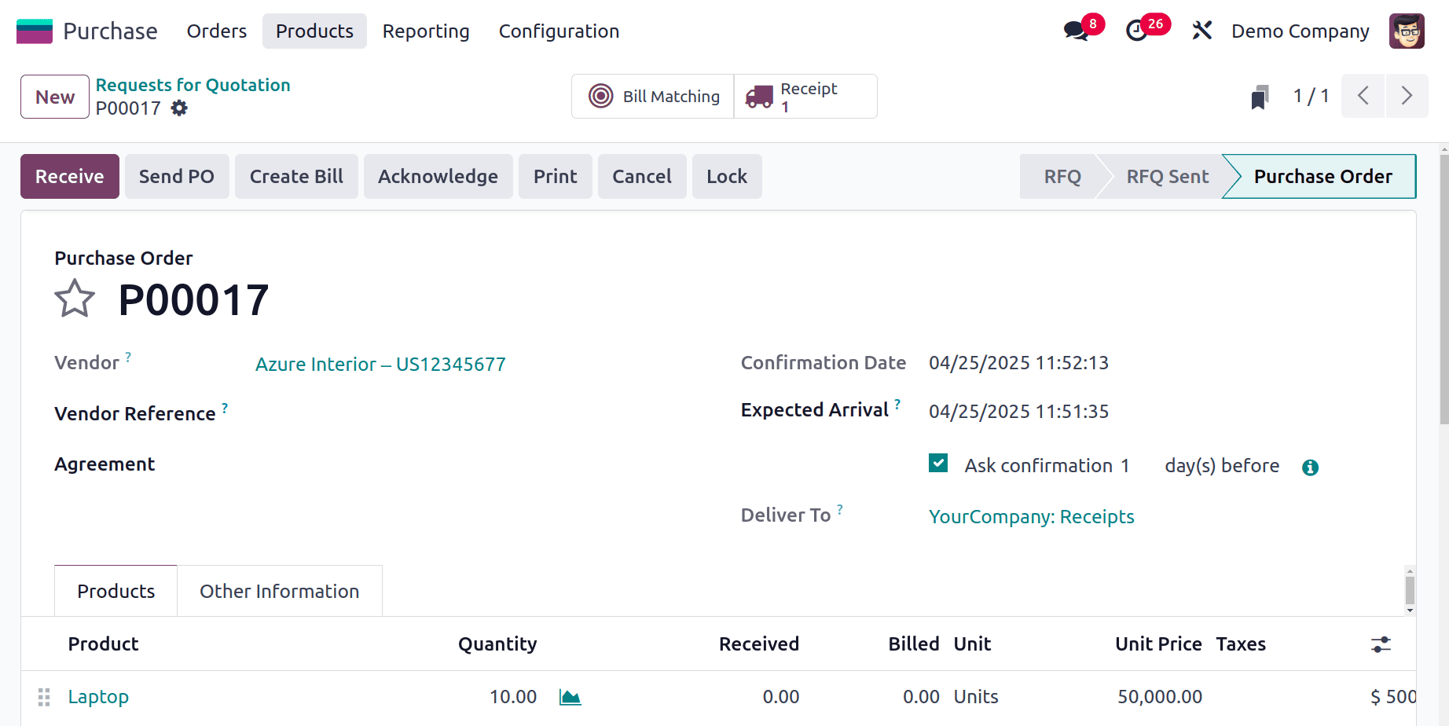Toggle the Ask confirmation checkbox
Viewport: 1449px width, 726px height.
coord(938,463)
